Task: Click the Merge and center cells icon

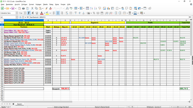Action: pyautogui.click(x=71, y=13)
